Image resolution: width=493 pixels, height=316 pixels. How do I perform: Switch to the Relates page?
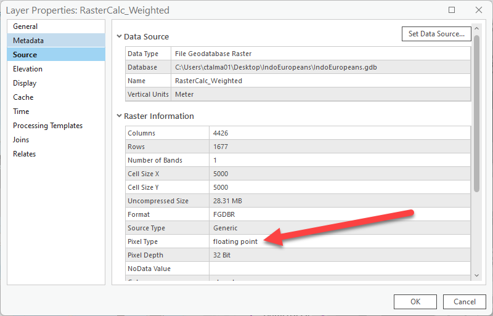(24, 154)
